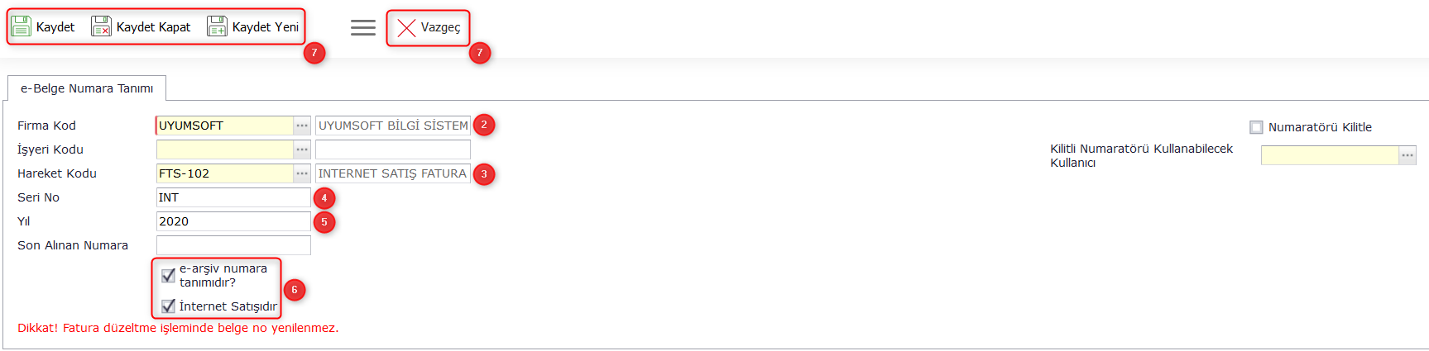Click the Hareket Kodu FTS-102 field
This screenshot has height=351, width=1429.
[224, 173]
